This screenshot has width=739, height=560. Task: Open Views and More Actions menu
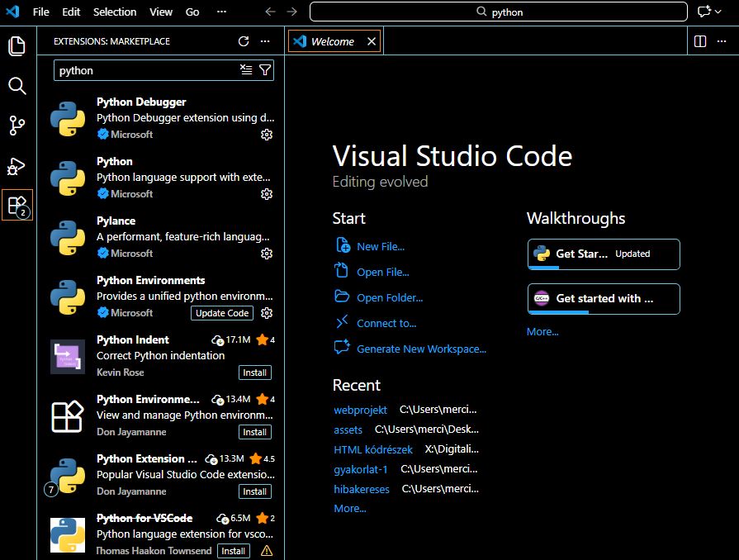[x=265, y=41]
